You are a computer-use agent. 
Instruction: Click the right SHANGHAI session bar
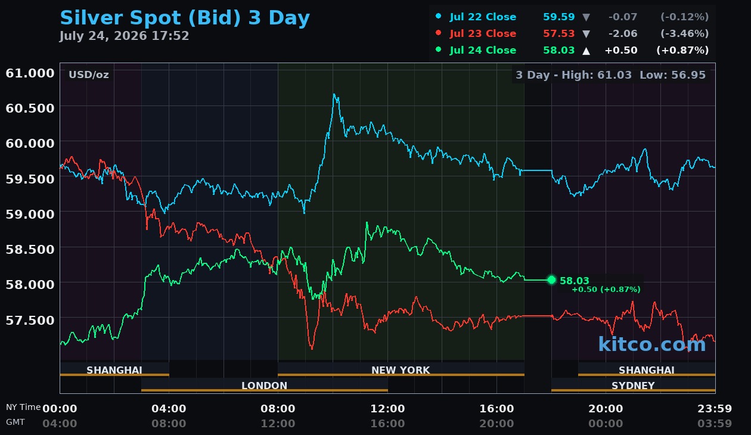click(x=646, y=369)
